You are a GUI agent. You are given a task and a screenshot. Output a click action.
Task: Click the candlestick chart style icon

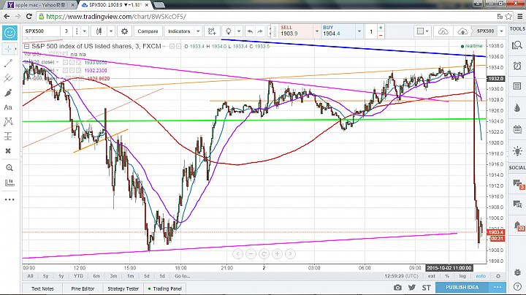(99, 31)
